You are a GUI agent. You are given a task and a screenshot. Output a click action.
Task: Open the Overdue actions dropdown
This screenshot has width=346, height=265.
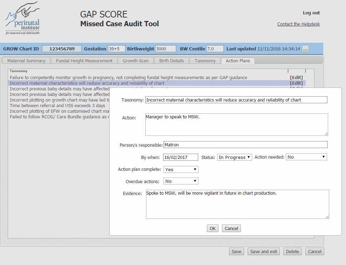pos(181,181)
